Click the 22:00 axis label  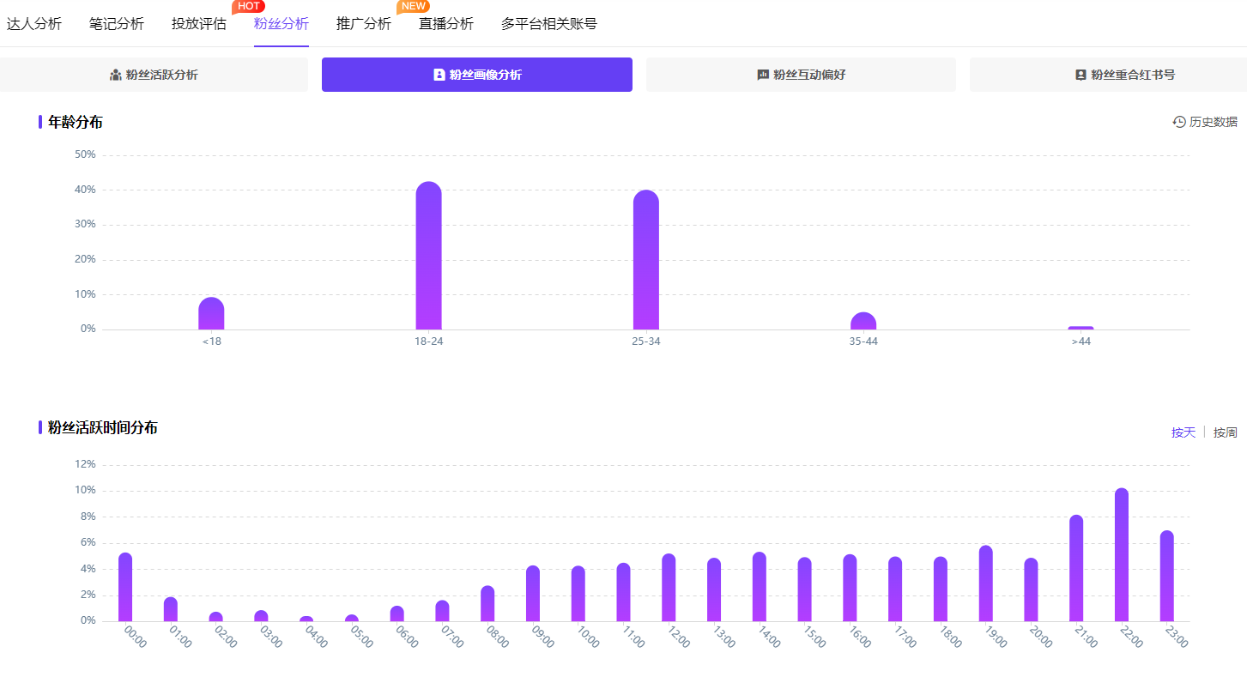click(x=1131, y=637)
